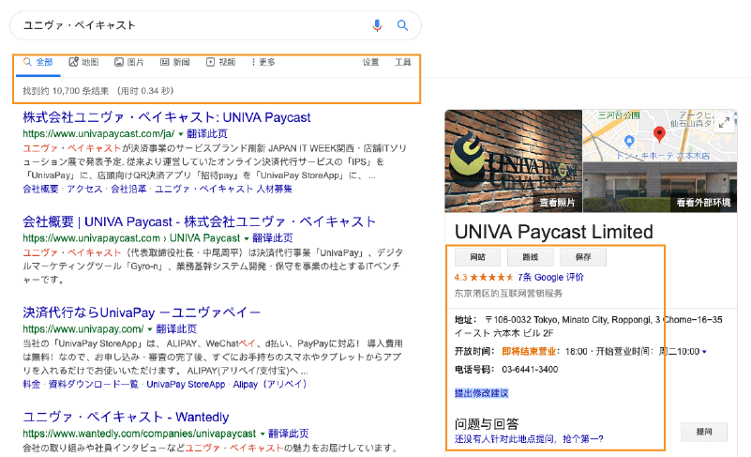Open the map thumbnail with red pin
751x457 pixels.
pyautogui.click(x=659, y=136)
